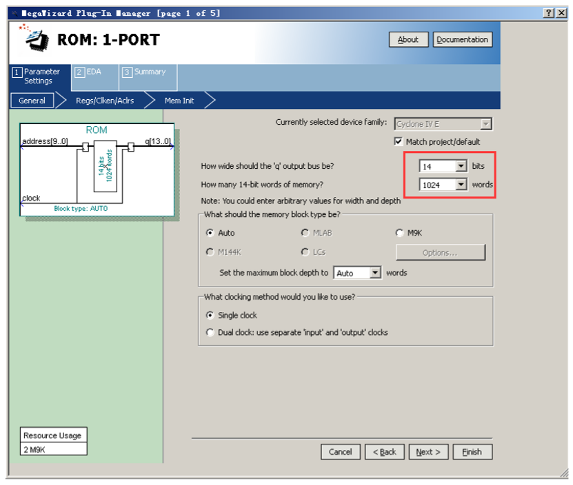Select the M144K memory block type

coord(210,252)
